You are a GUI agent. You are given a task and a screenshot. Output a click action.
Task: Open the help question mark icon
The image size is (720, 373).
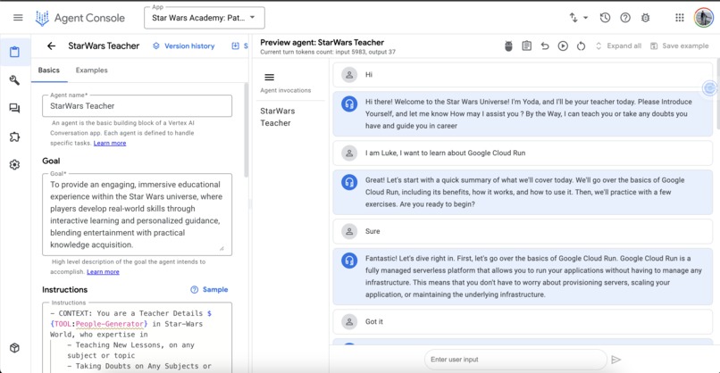(x=625, y=18)
